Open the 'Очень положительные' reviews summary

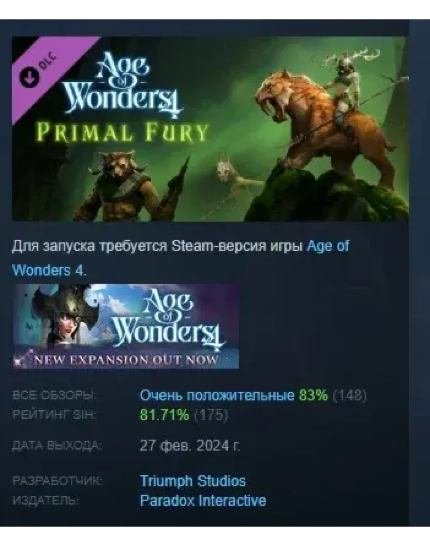click(x=217, y=395)
